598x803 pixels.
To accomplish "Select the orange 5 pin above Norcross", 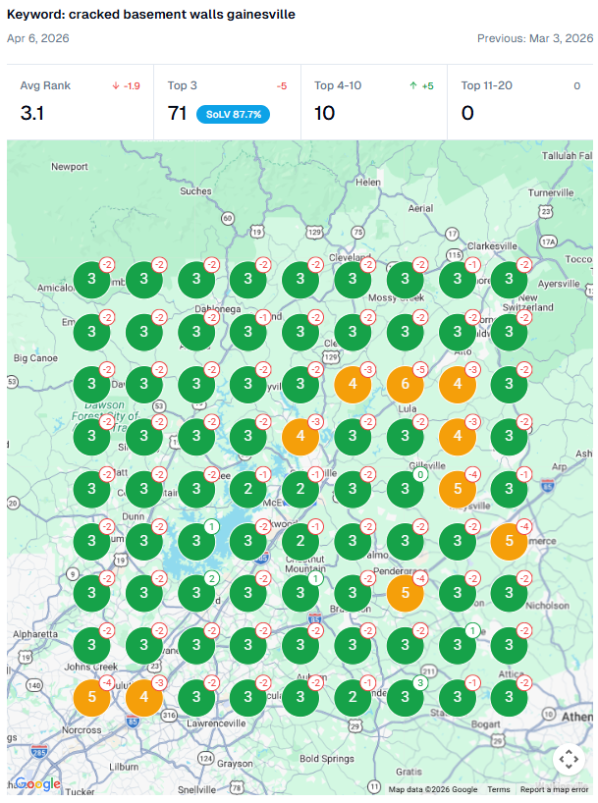I will pyautogui.click(x=91, y=697).
